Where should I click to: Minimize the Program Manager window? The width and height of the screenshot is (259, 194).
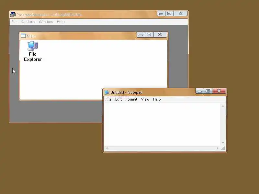coord(161,14)
